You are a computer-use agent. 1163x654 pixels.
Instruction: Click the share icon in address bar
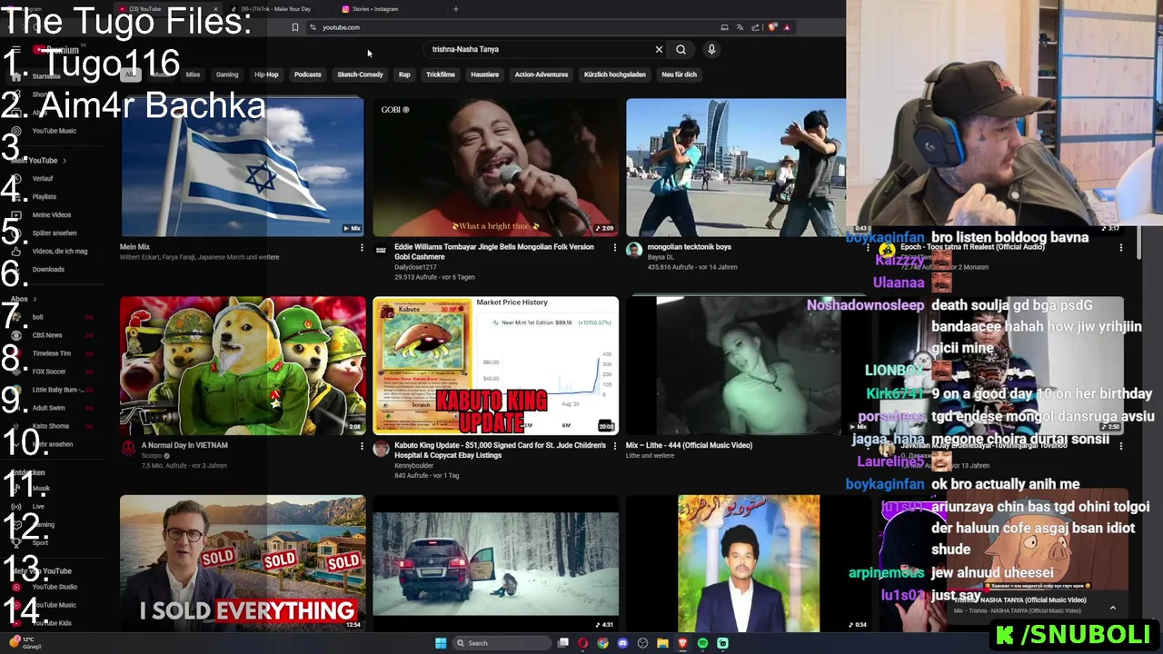(755, 27)
